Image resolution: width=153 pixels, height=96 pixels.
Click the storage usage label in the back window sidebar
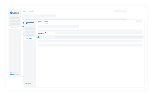pyautogui.click(x=13, y=73)
